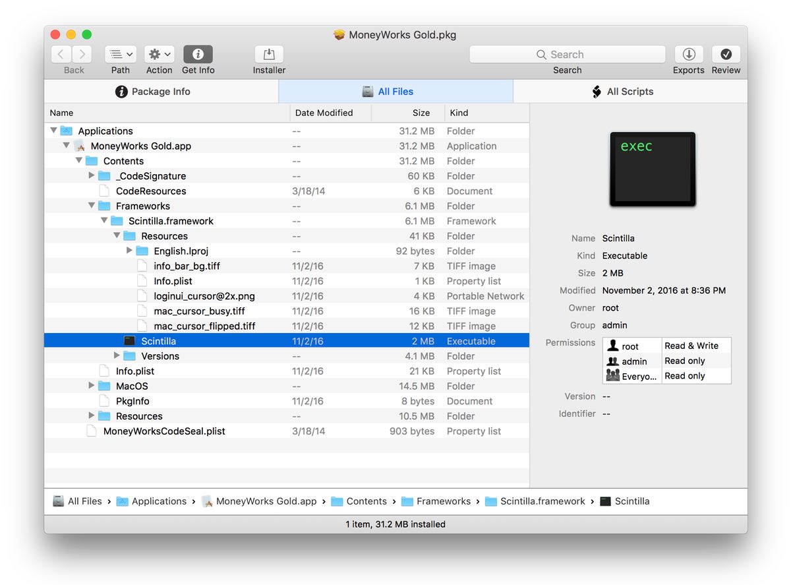Image resolution: width=791 pixels, height=585 pixels.
Task: Select the root permissions row
Action: [667, 346]
